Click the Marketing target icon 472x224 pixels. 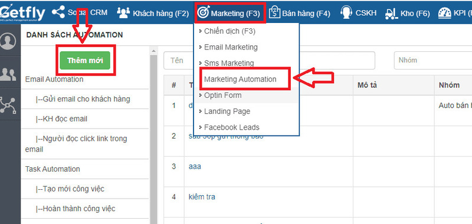(204, 13)
